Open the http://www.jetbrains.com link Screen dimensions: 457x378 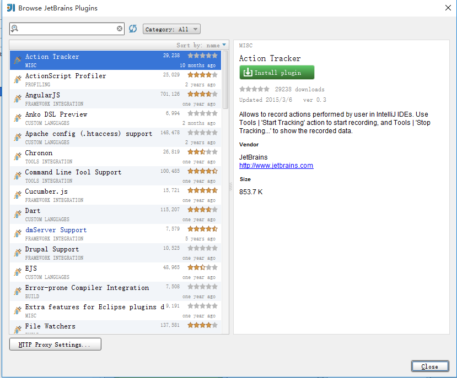276,166
